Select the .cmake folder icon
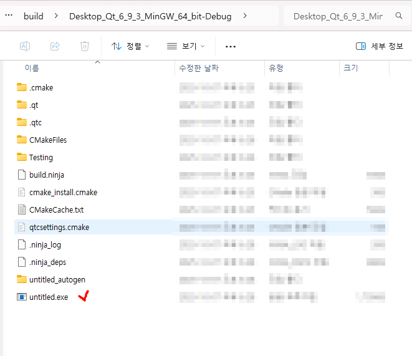 pyautogui.click(x=22, y=88)
